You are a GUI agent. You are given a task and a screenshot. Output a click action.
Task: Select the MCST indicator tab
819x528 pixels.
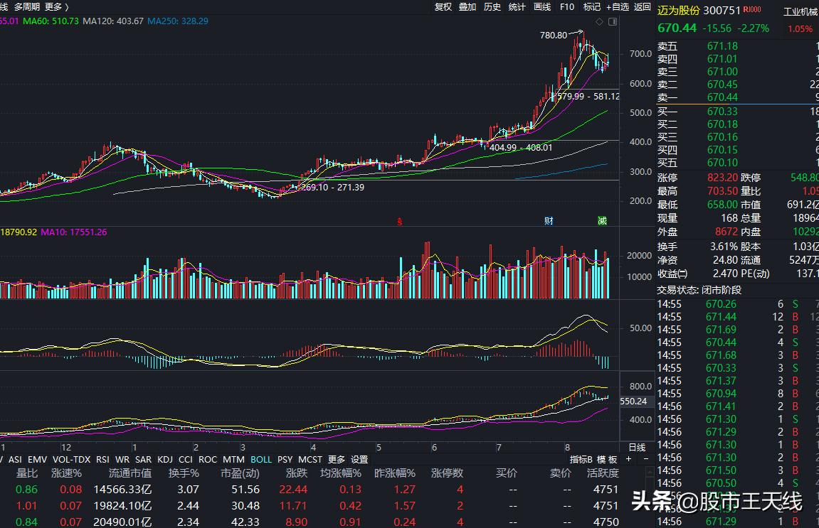pyautogui.click(x=310, y=460)
